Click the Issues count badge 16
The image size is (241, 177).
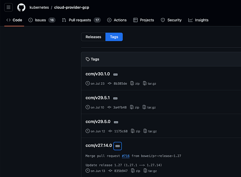(x=52, y=20)
